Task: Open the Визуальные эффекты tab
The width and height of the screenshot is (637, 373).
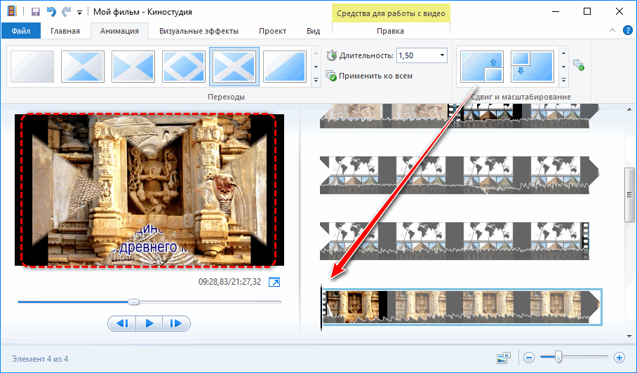Action: 199,31
